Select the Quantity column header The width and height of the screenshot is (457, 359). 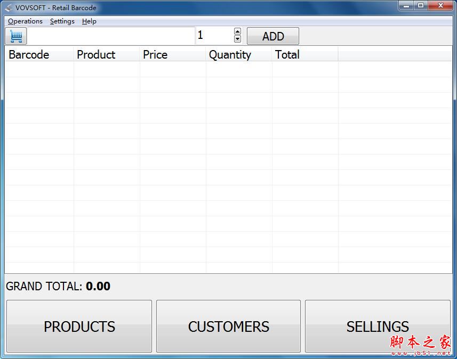230,54
